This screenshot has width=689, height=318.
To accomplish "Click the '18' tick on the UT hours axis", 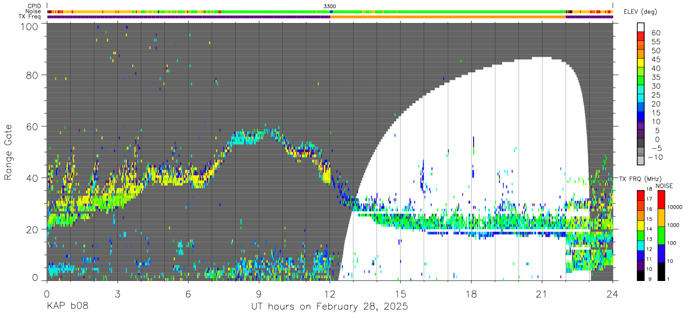I will [x=471, y=293].
